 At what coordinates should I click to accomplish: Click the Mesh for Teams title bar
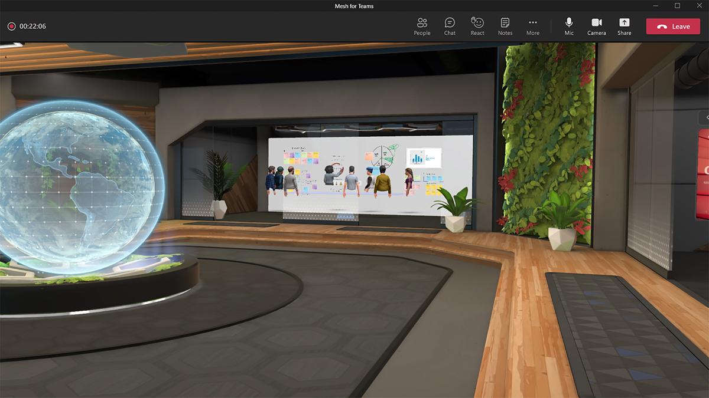point(354,6)
